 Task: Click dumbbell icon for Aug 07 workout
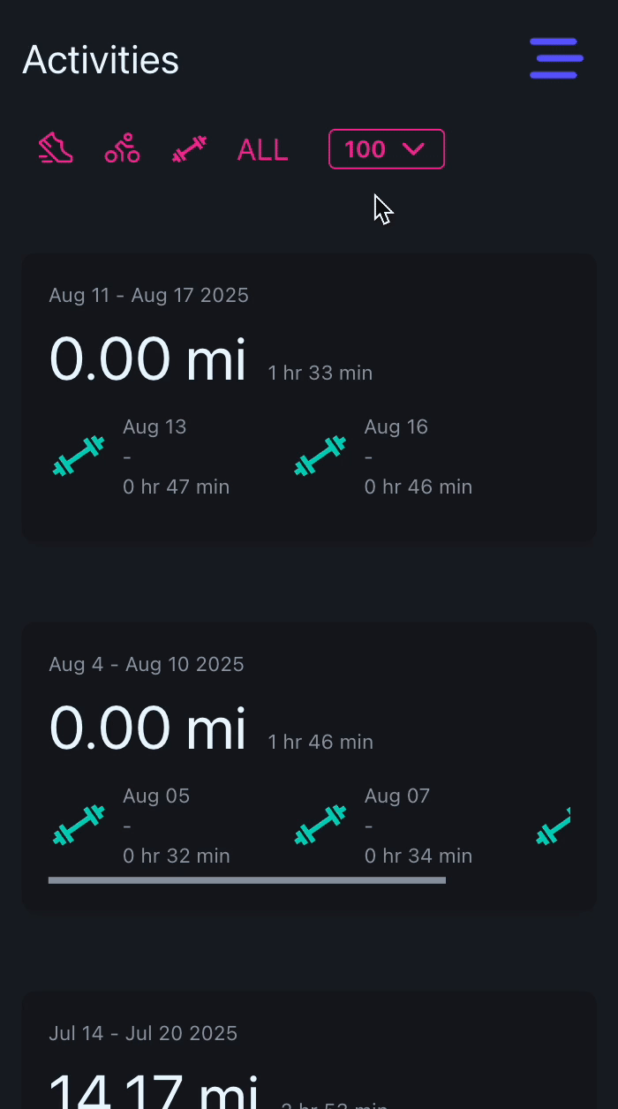click(320, 826)
